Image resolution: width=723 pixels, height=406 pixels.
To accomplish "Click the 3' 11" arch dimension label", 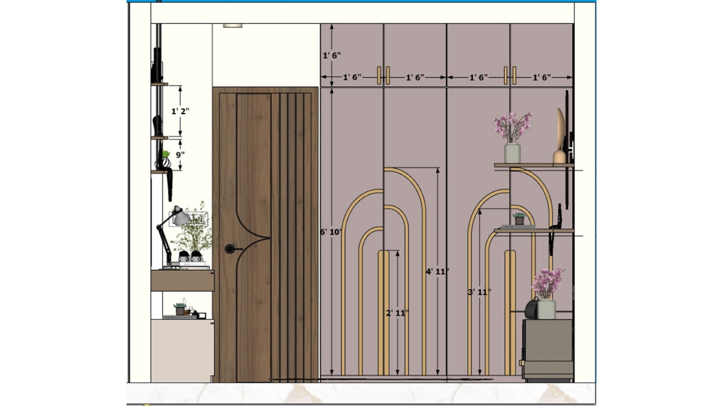I will click(479, 292).
